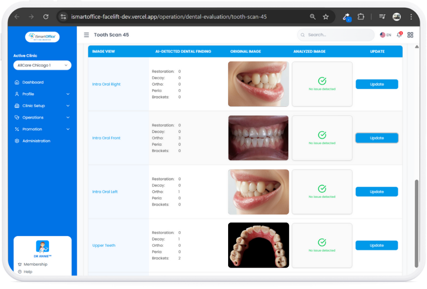Click the Administration gear icon
Screen dimensions: 427x289
click(x=17, y=141)
